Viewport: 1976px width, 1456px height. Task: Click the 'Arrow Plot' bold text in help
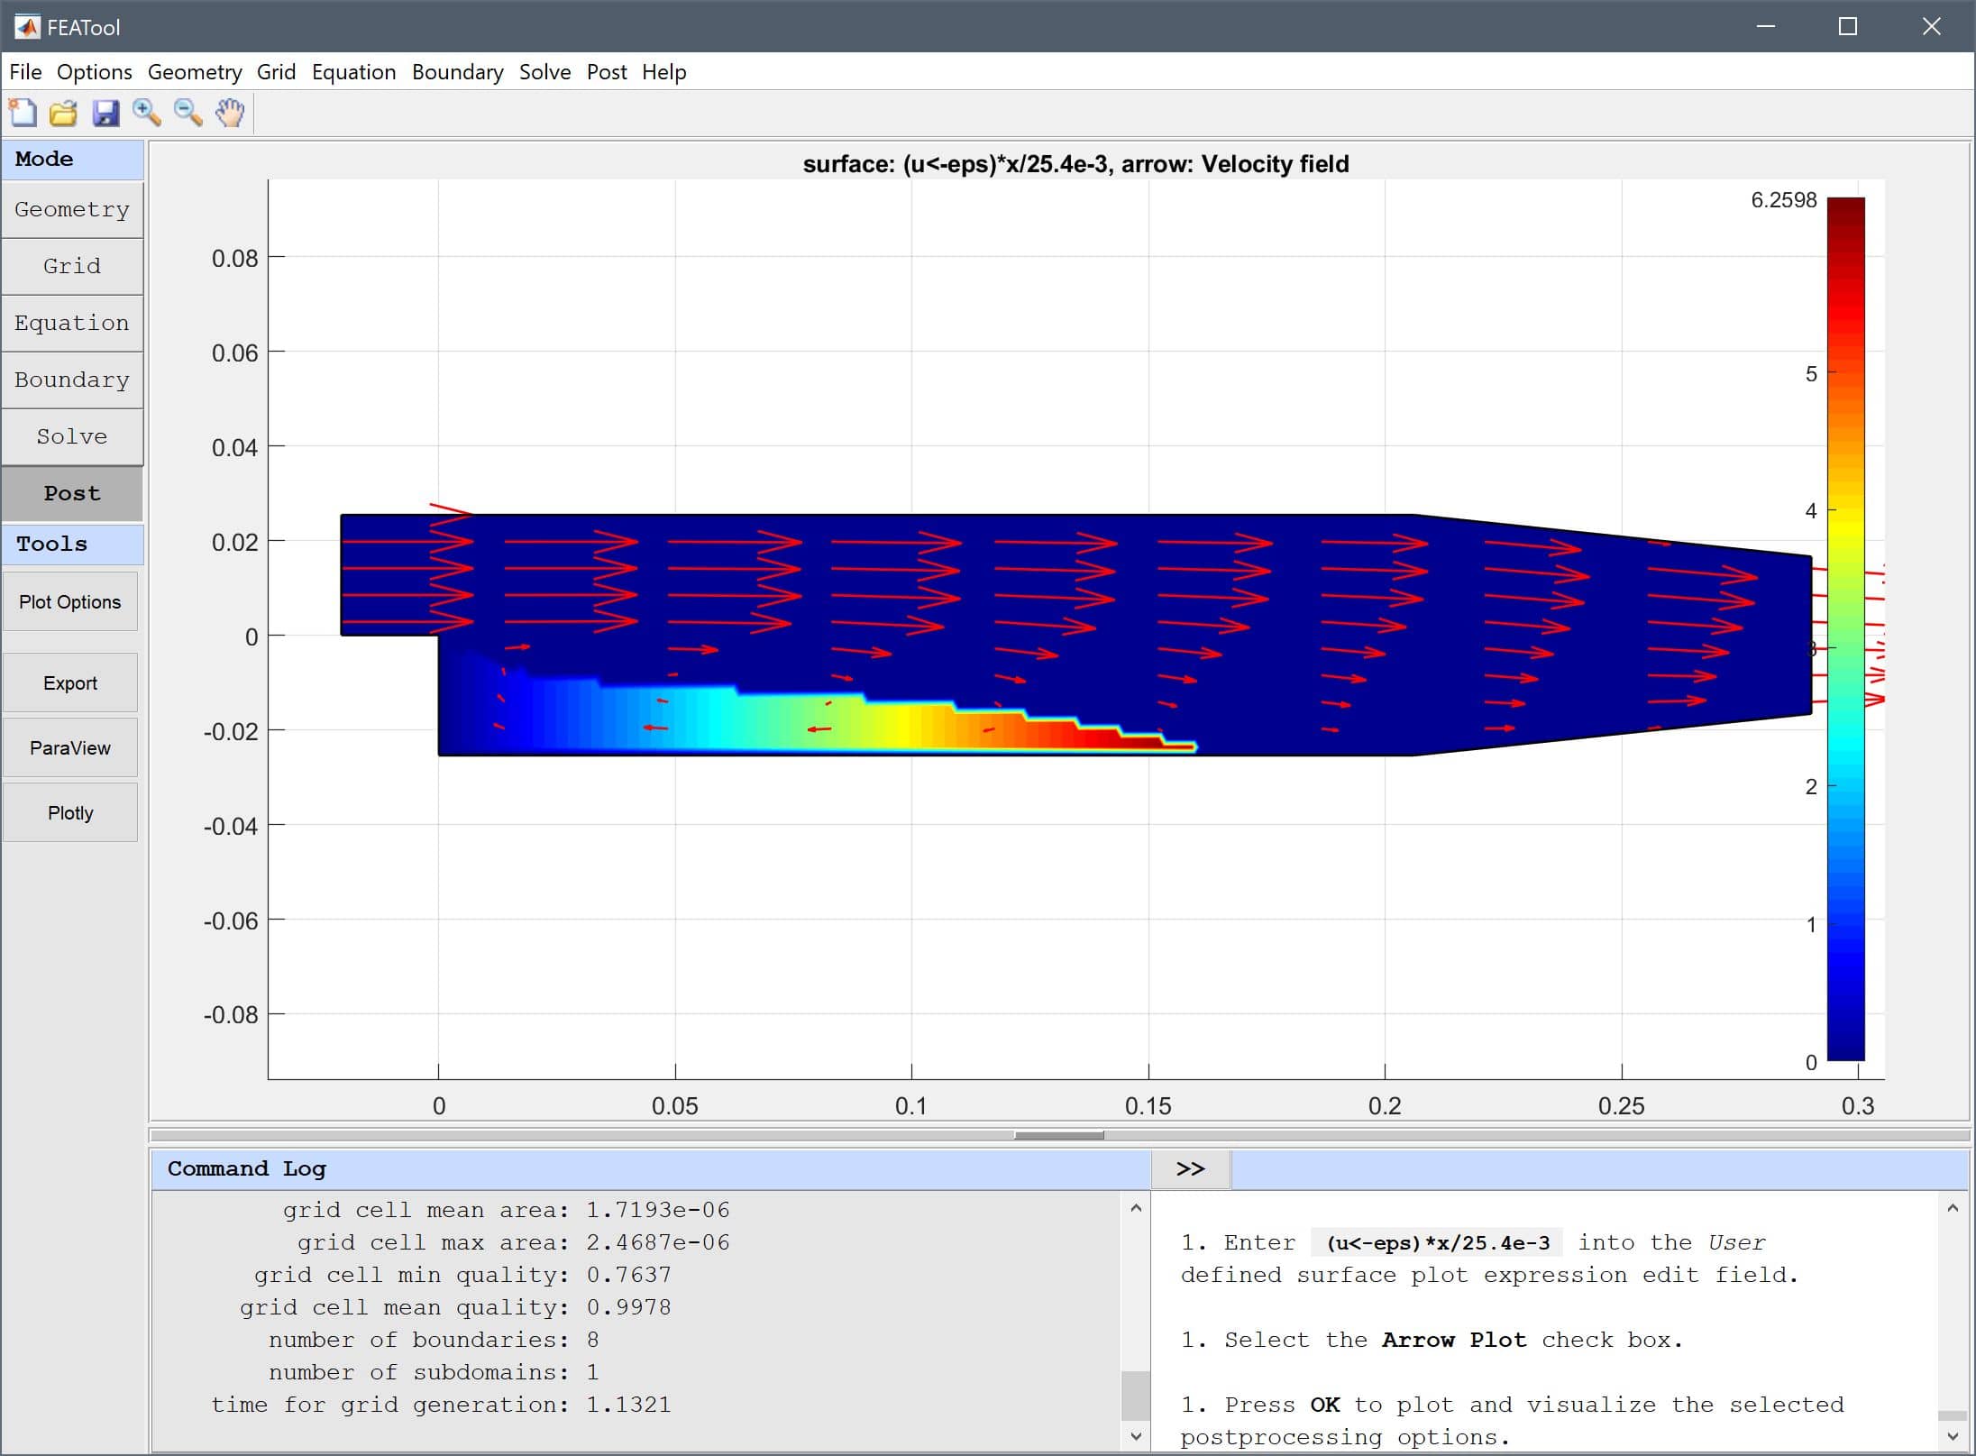coord(1454,1340)
